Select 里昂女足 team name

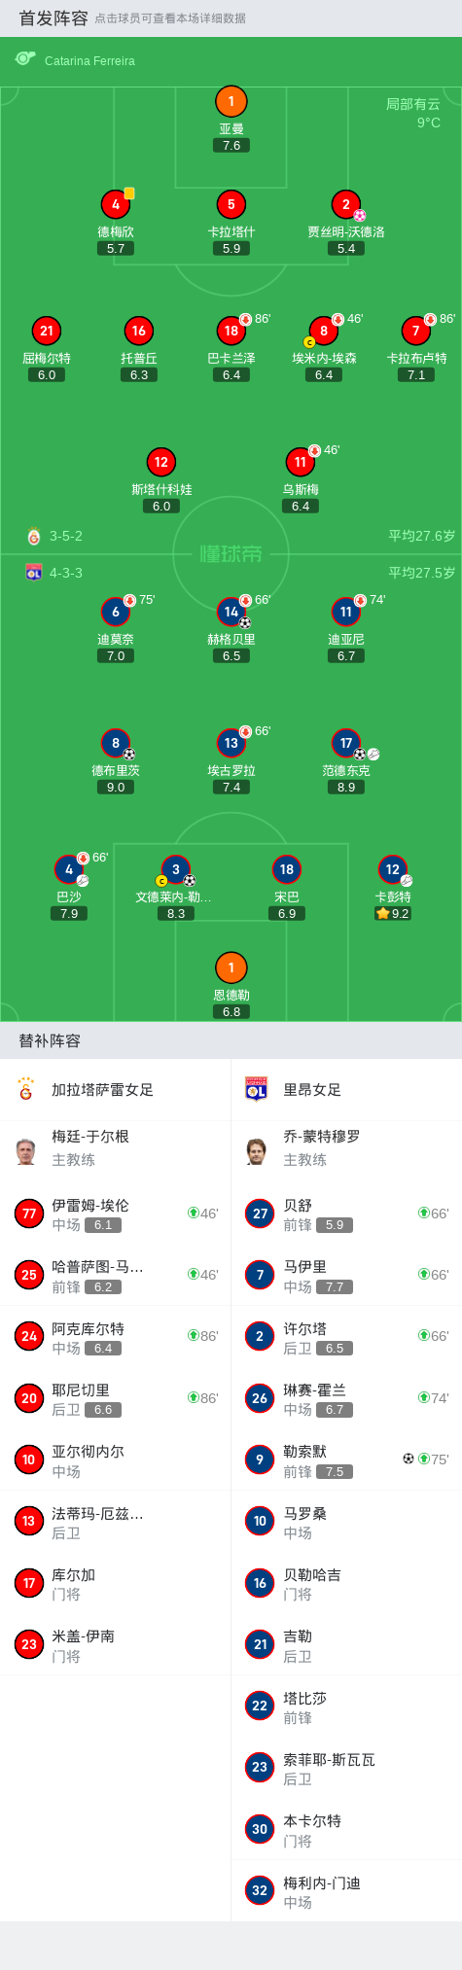point(312,1090)
